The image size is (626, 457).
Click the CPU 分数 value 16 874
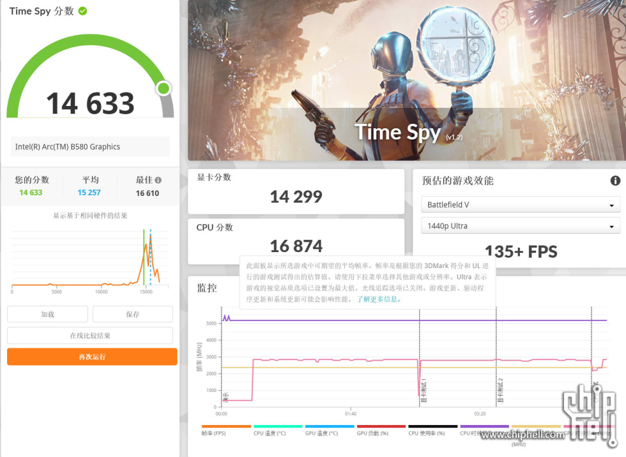[x=296, y=246]
